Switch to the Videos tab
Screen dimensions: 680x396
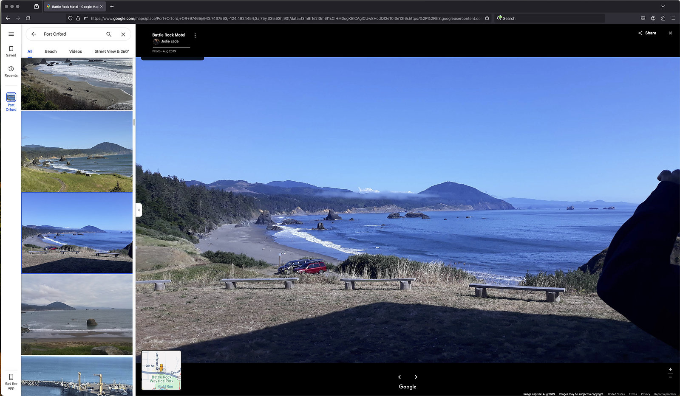coord(76,51)
